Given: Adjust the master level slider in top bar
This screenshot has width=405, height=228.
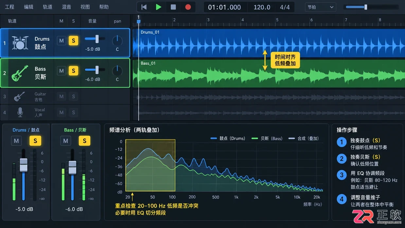Looking at the screenshot, I should coord(366,7).
